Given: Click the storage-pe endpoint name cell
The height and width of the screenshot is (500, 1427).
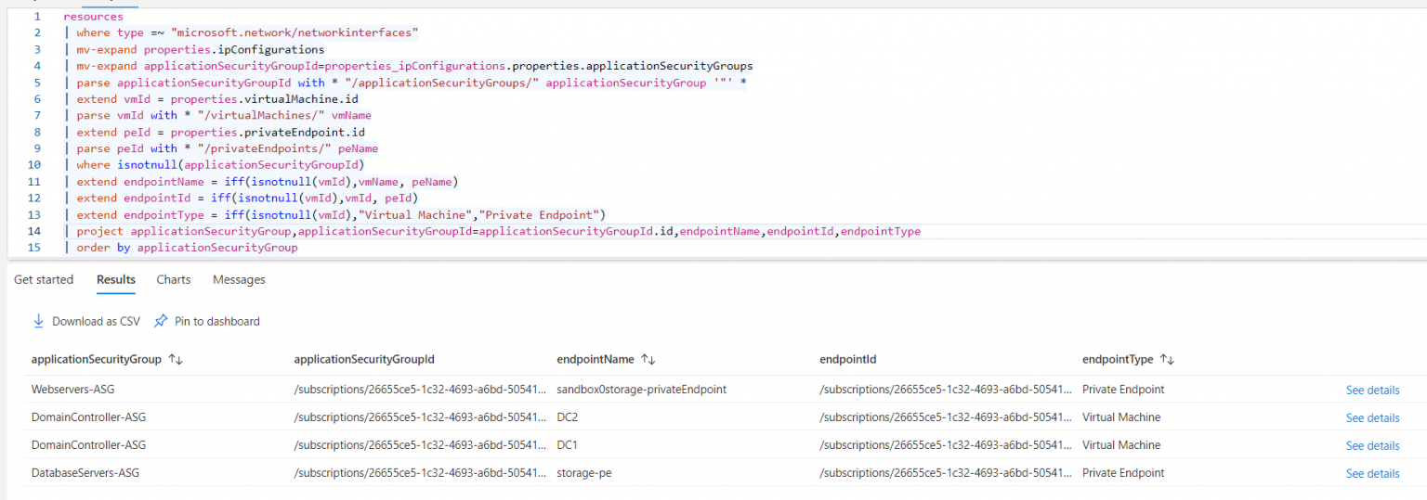Looking at the screenshot, I should tap(583, 473).
